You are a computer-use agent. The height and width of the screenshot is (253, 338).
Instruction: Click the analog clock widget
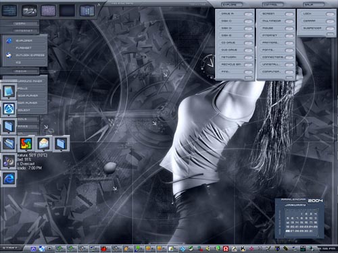[208, 66]
